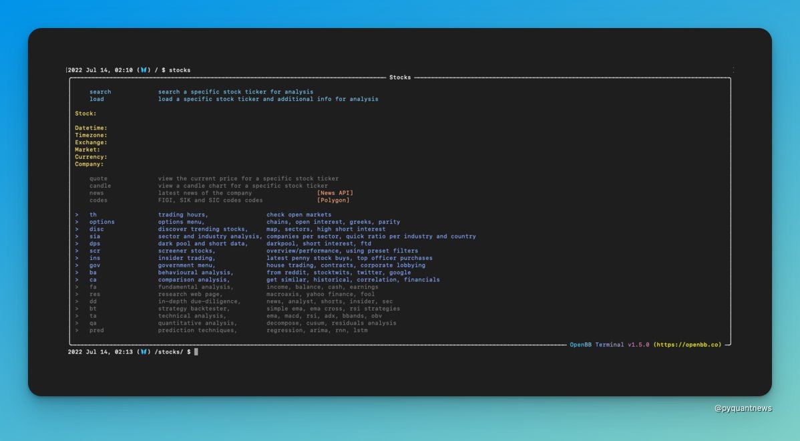Click the '[News API]' source tag
The height and width of the screenshot is (441, 800).
pos(335,193)
